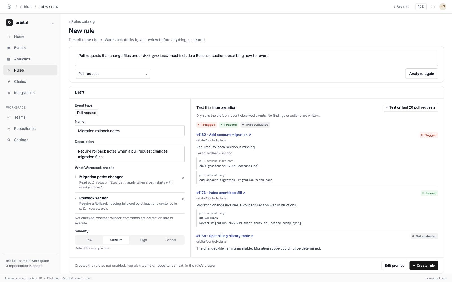Open the PN user avatar
The width and height of the screenshot is (452, 282).
(443, 6)
